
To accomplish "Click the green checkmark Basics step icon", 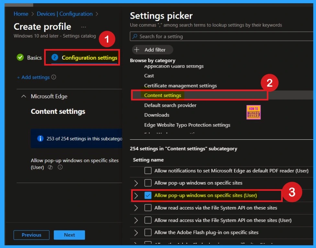I will [x=20, y=58].
